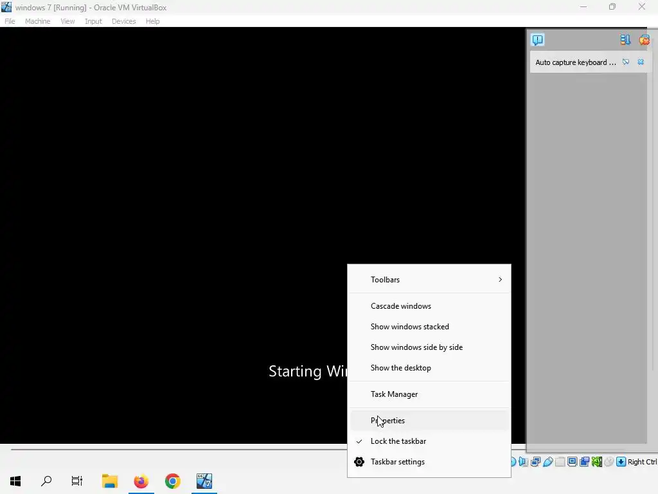The image size is (658, 494).
Task: Launch Task Manager from context menu
Action: [x=429, y=394]
